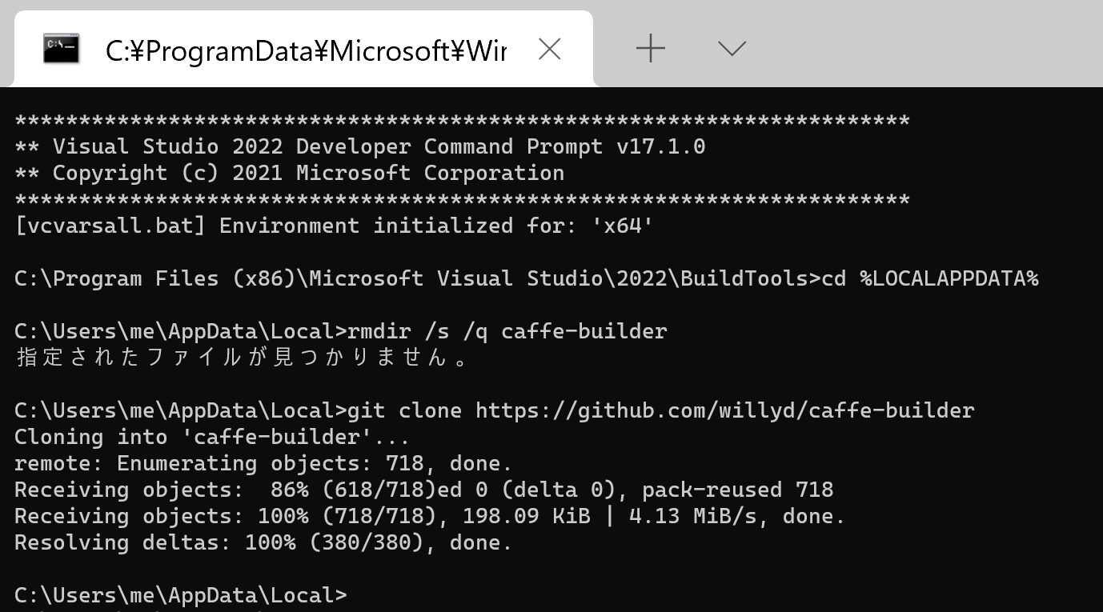Expand the profile dropdown chevron

[732, 49]
